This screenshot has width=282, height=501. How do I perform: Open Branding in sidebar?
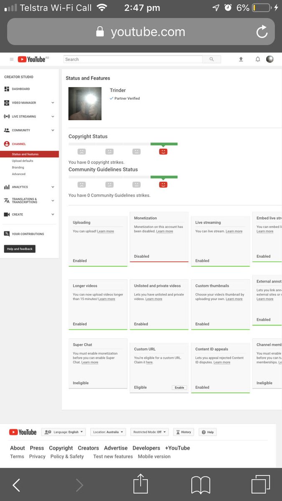pos(18,167)
